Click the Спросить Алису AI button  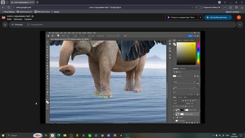click(x=210, y=7)
